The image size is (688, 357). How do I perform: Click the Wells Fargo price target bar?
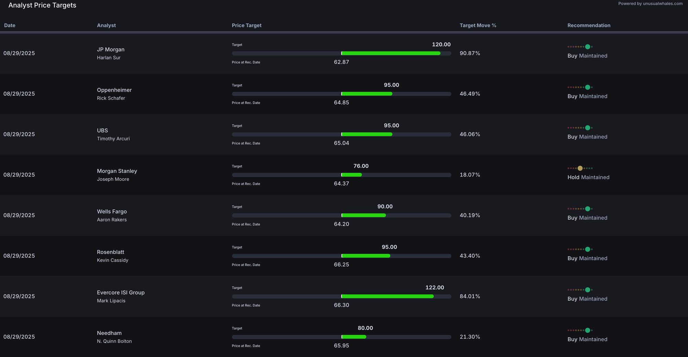(342, 215)
